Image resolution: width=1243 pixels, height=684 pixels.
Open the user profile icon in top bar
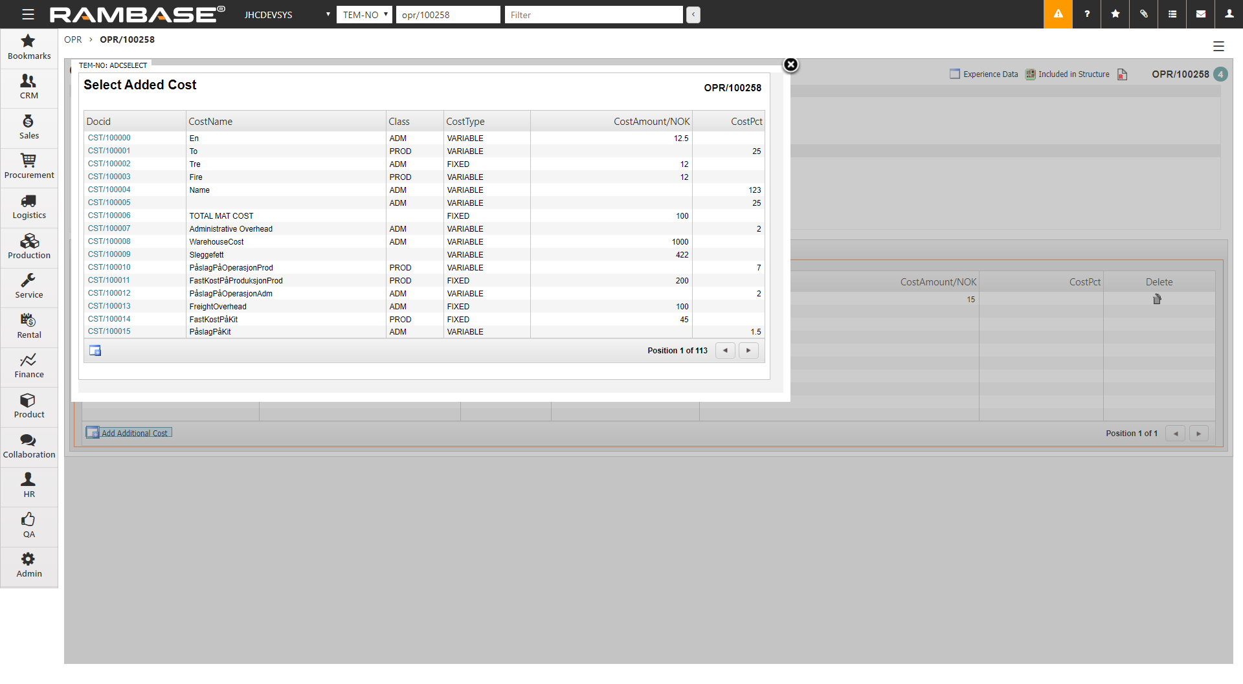click(1229, 14)
